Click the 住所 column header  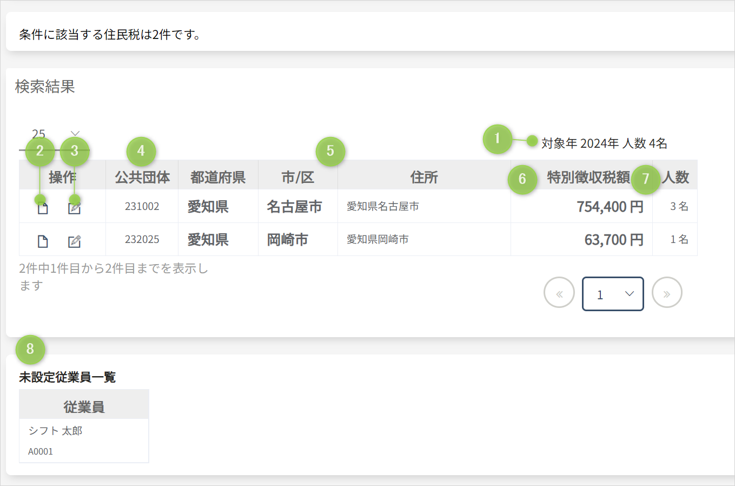[x=423, y=177]
